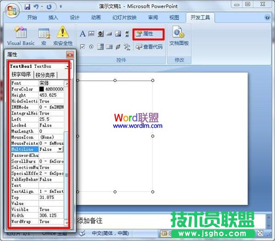The height and width of the screenshot is (241, 275).
Task: Insert a Check Box control
Action: [83, 46]
